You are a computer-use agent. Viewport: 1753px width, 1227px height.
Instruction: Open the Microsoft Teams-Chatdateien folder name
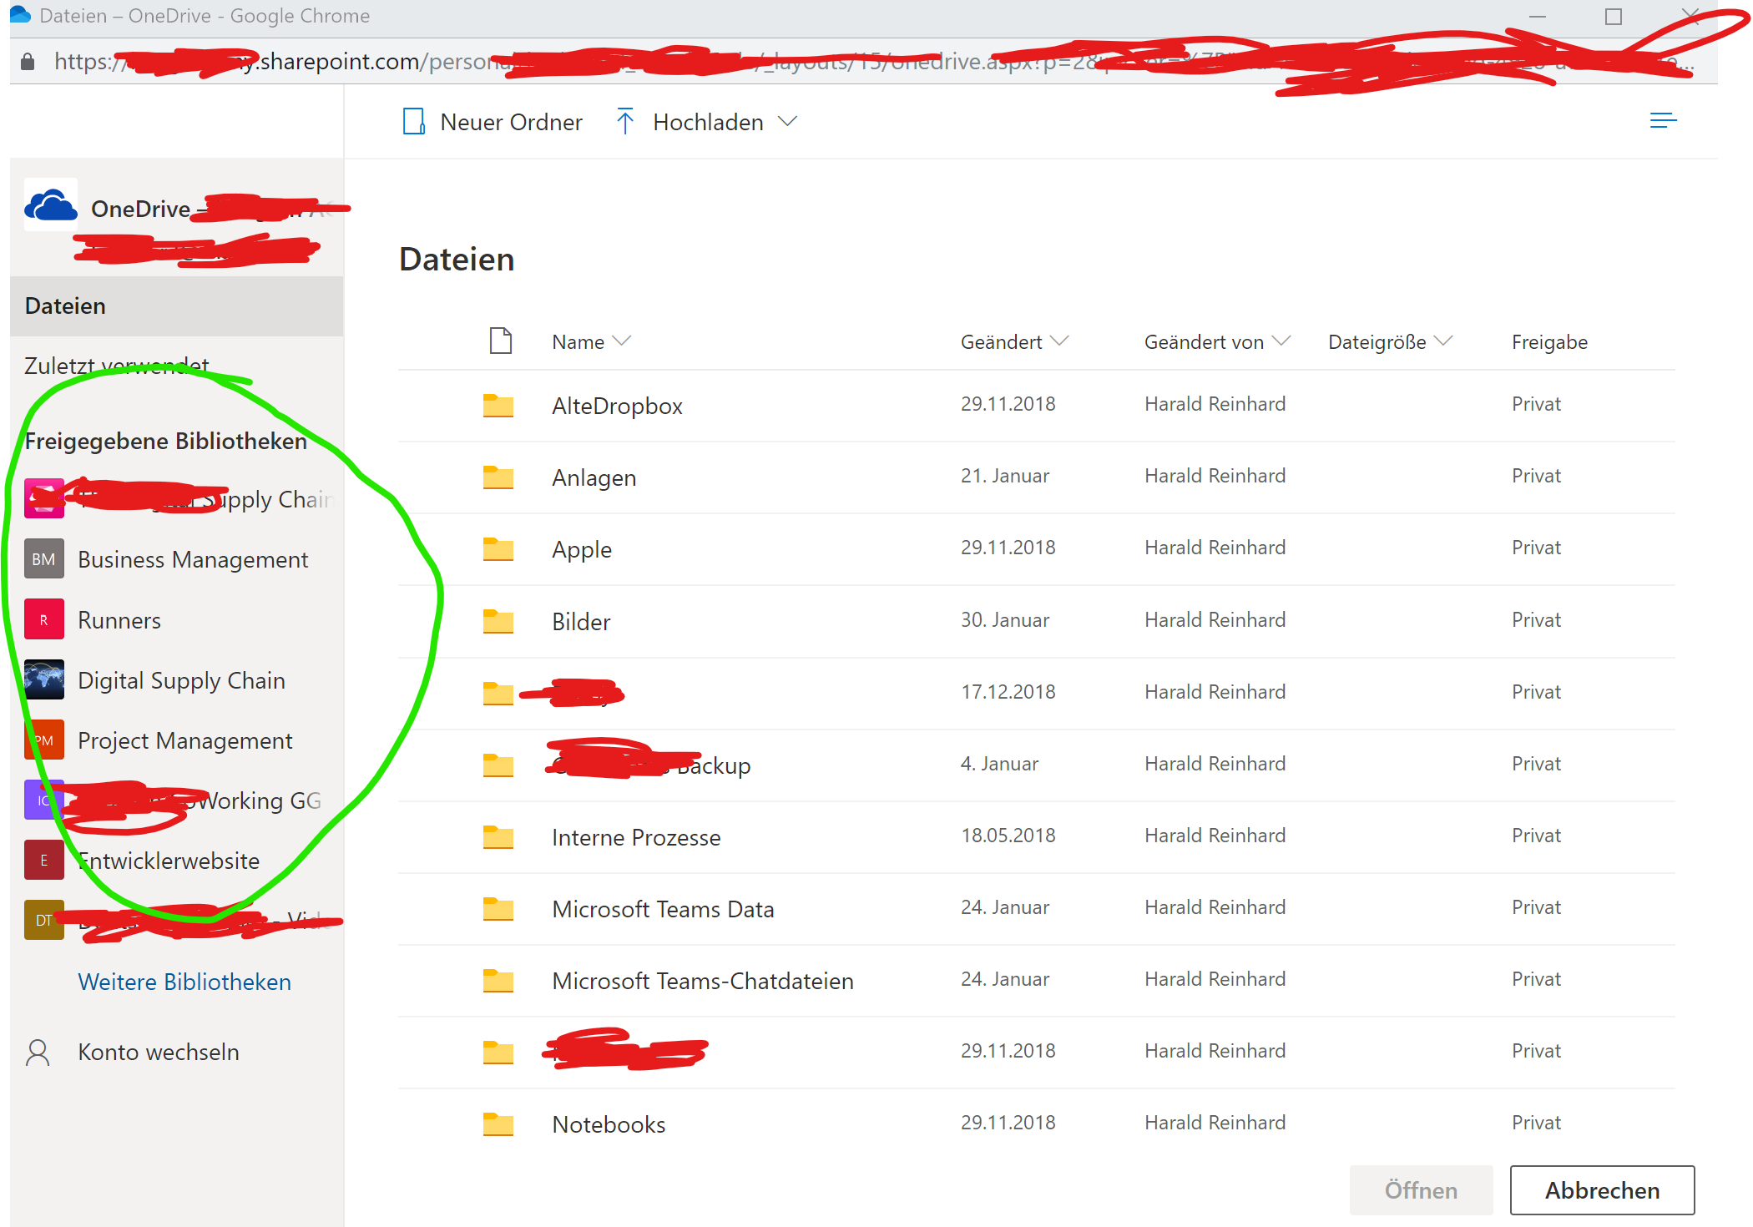pos(702,981)
